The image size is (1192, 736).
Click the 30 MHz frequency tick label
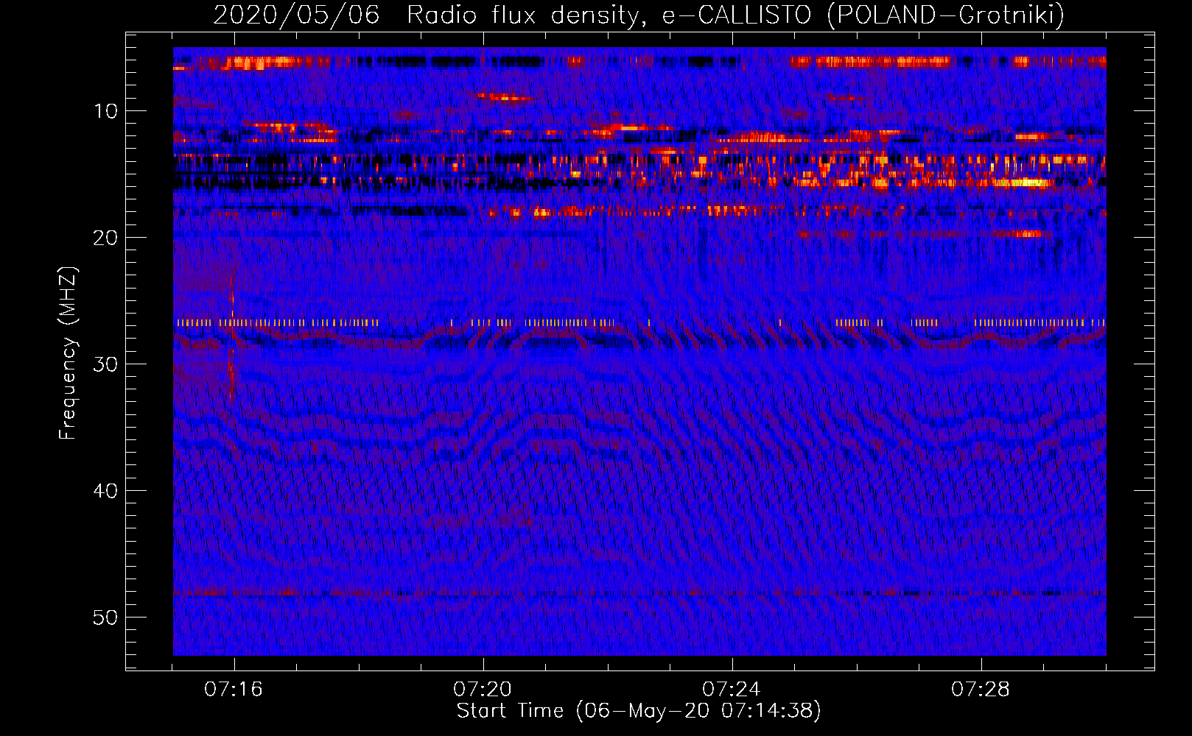tap(105, 364)
